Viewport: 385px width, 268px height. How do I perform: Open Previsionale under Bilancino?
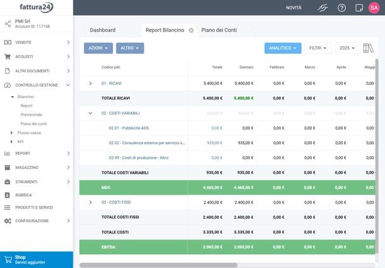point(32,115)
